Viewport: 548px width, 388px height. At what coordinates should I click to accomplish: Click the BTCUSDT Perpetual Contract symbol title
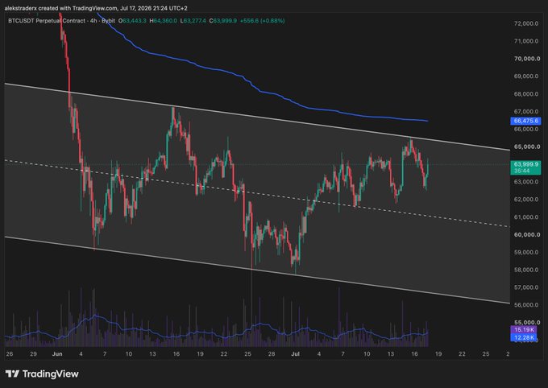(47, 21)
